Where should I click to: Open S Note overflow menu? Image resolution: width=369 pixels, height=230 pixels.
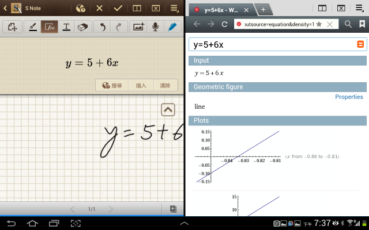pos(174,9)
